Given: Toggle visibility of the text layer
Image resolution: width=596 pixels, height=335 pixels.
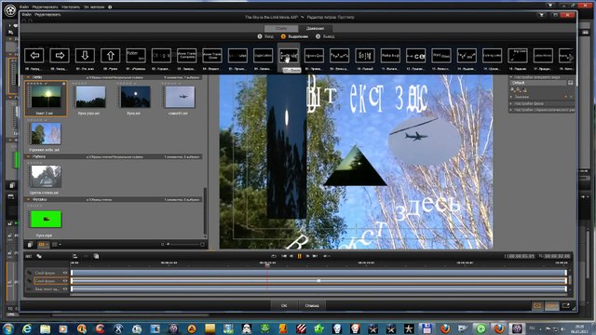Looking at the screenshot, I should [65, 289].
